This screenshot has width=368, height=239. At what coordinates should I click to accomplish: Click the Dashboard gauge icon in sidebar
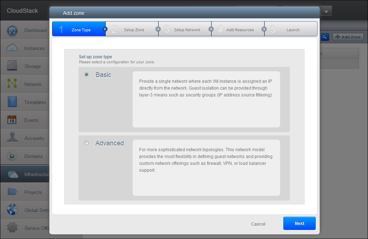click(12, 31)
